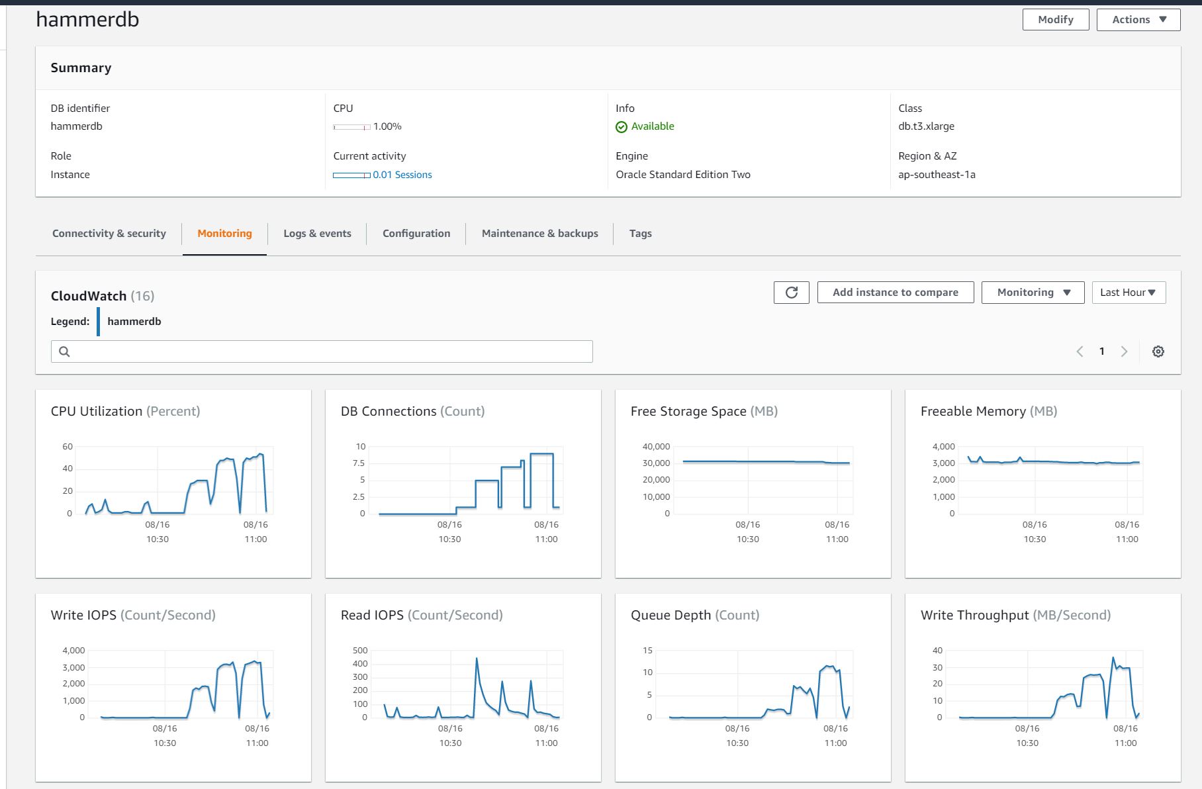This screenshot has height=789, width=1202.
Task: Go to previous metrics page arrow
Action: pyautogui.click(x=1080, y=351)
